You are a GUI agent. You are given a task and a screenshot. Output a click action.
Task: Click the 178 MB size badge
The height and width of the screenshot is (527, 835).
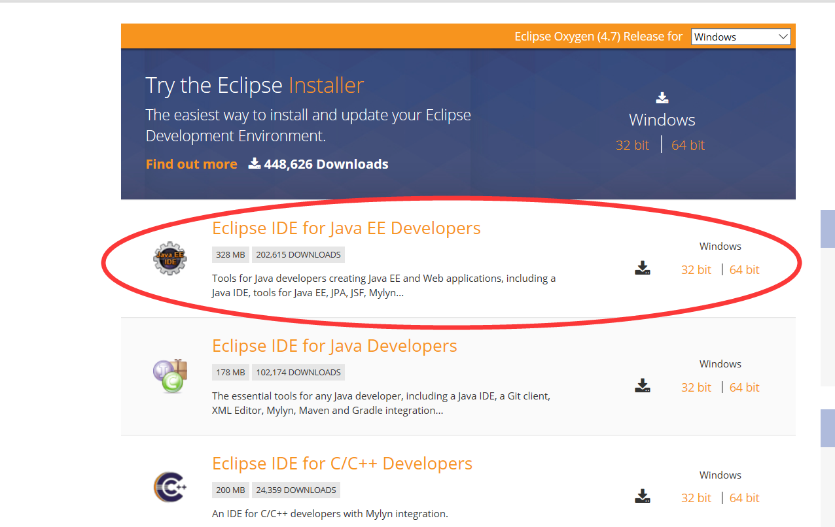pyautogui.click(x=230, y=372)
